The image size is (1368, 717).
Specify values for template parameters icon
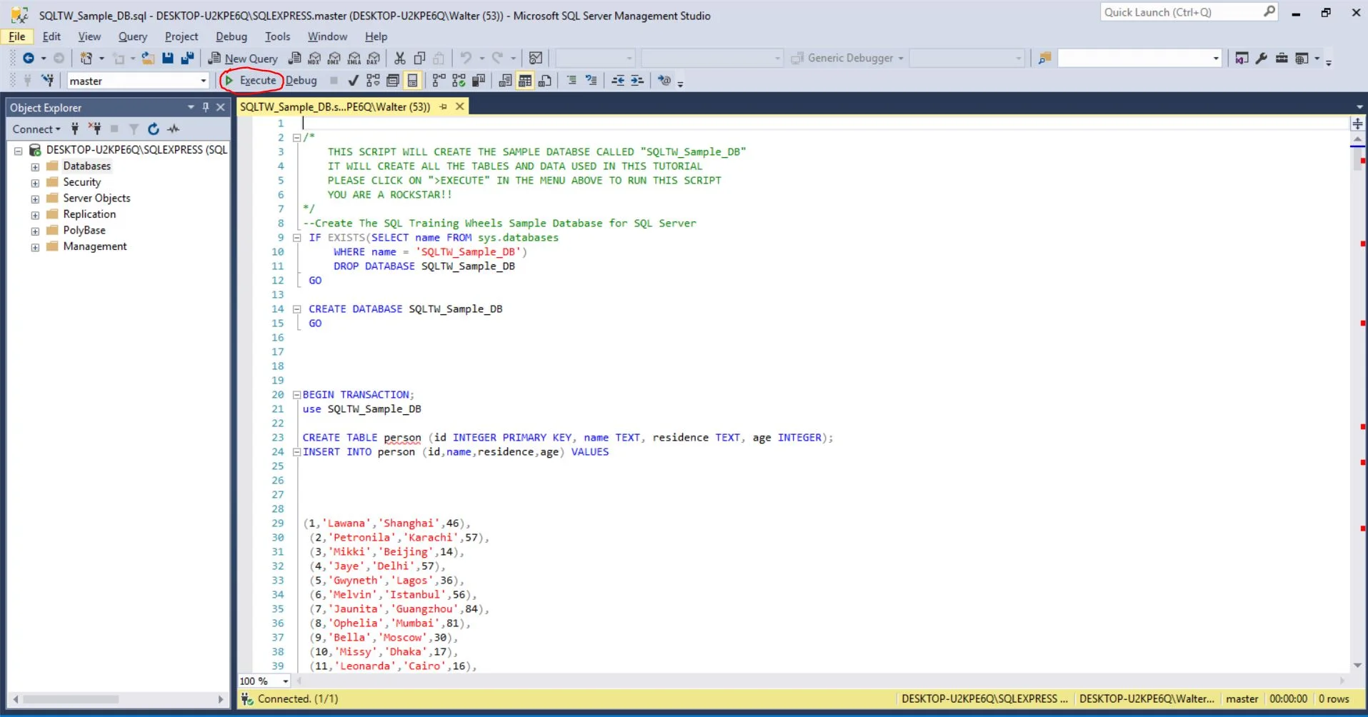[x=664, y=80]
